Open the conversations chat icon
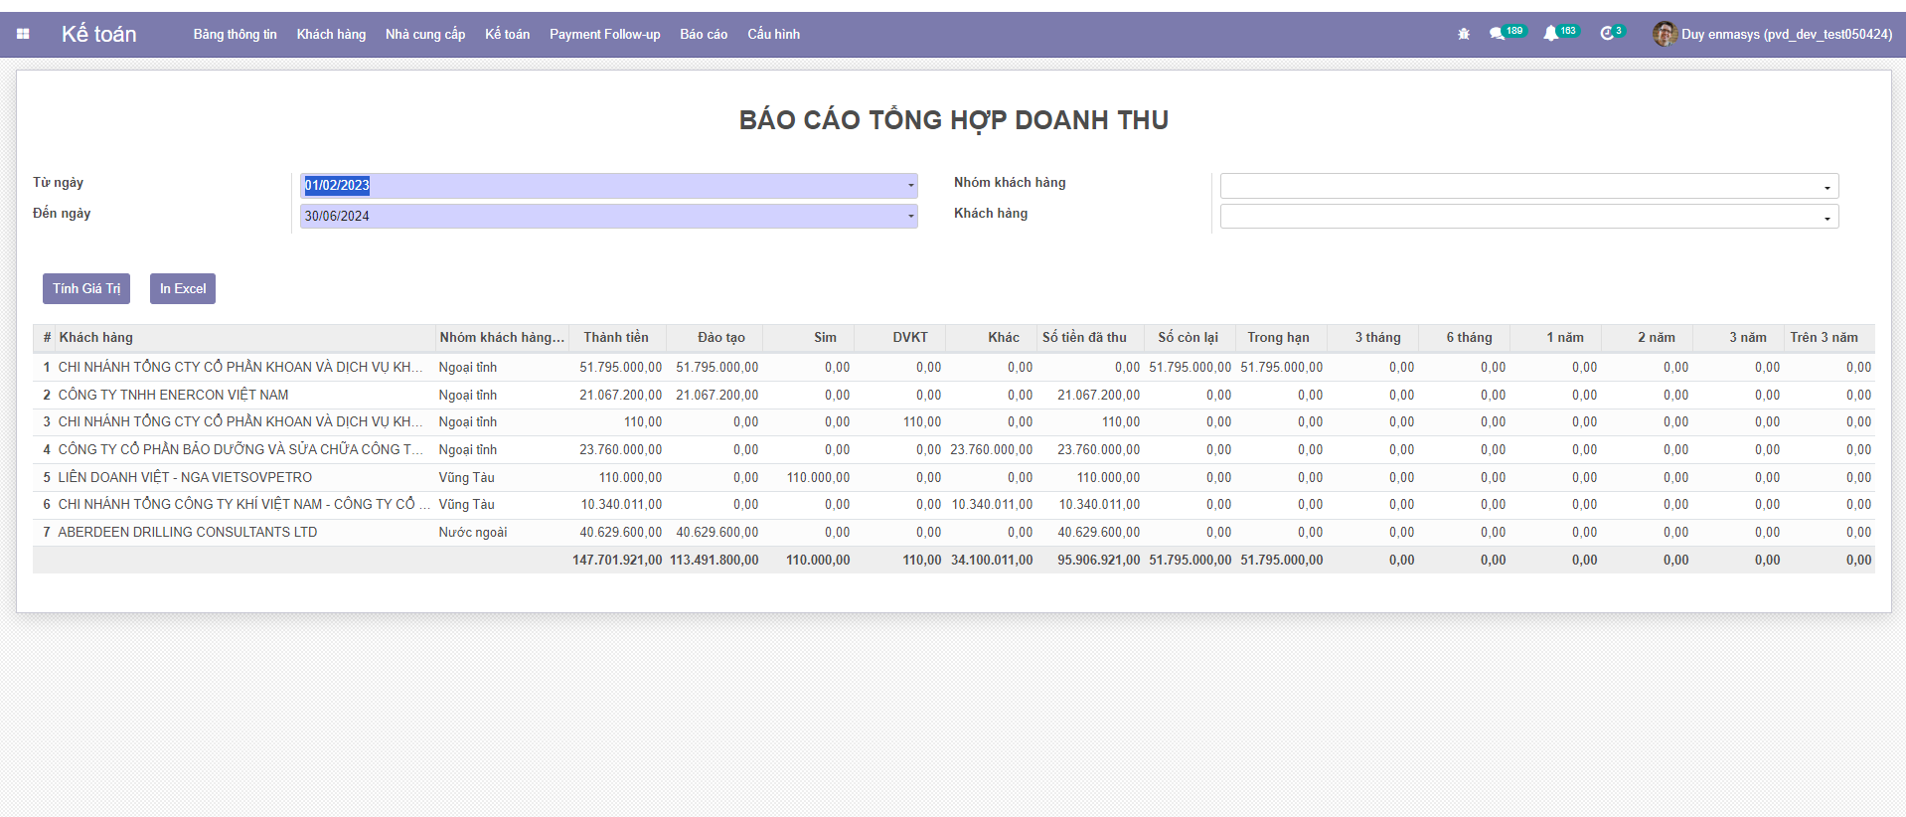1906x817 pixels. point(1497,34)
